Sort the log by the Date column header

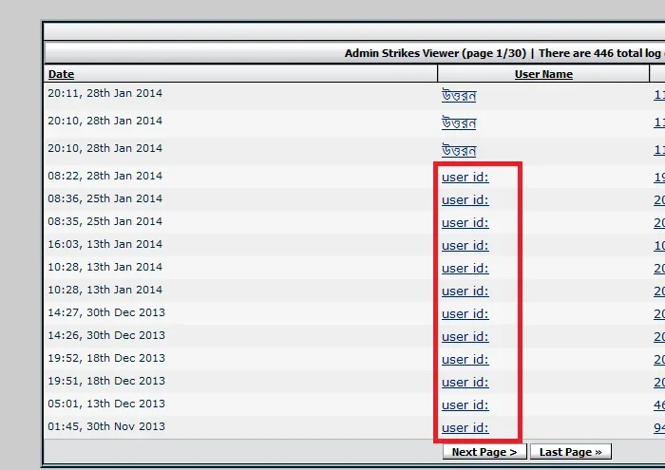pos(61,74)
